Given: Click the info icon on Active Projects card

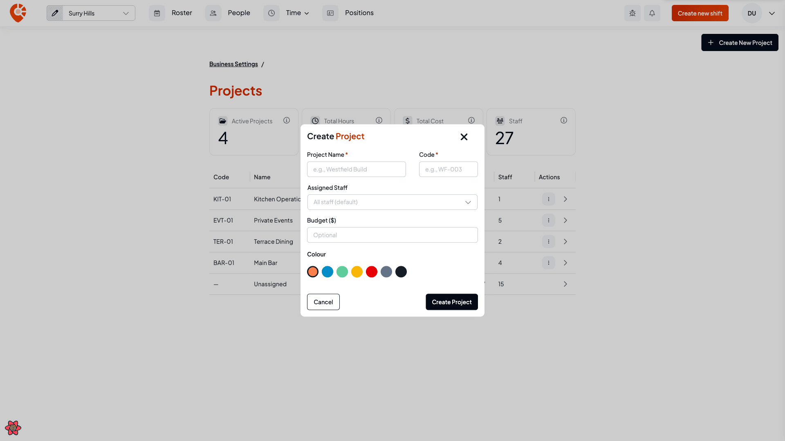Looking at the screenshot, I should pyautogui.click(x=287, y=120).
